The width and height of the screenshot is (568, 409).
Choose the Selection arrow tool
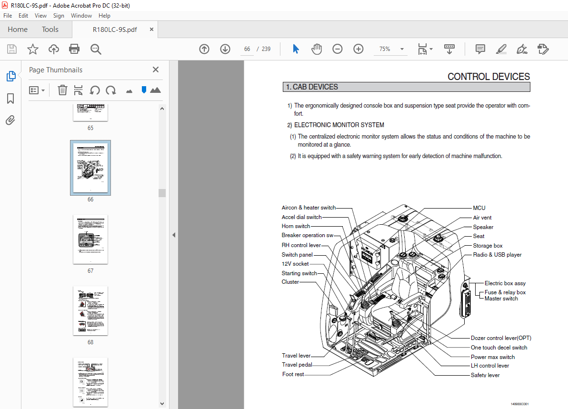(x=296, y=49)
